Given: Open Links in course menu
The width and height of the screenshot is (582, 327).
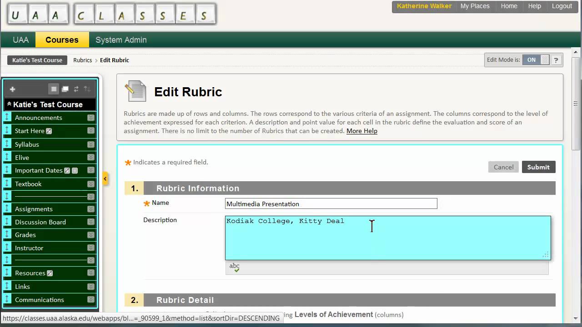Looking at the screenshot, I should tap(22, 287).
